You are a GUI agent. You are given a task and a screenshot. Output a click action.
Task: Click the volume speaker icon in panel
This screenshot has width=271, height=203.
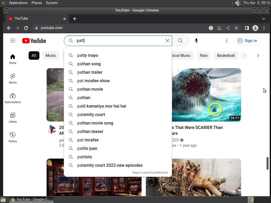click(x=238, y=3)
